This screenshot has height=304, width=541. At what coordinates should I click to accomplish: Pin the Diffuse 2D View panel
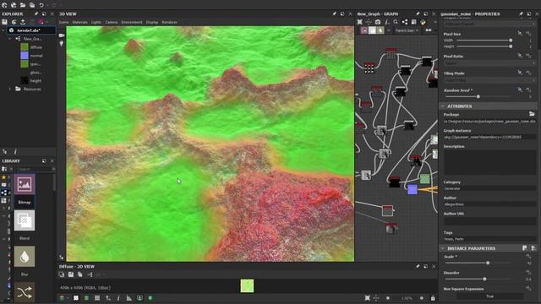(418, 267)
